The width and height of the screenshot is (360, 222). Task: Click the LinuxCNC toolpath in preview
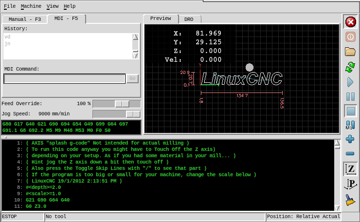(241, 78)
